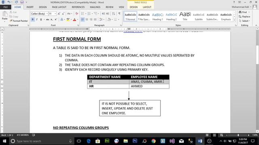Open Styles pane launcher

tap(236, 25)
